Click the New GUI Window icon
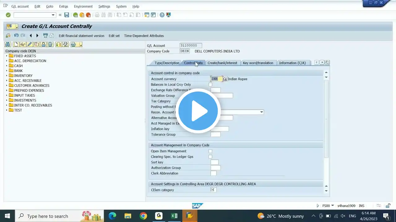 147,15
